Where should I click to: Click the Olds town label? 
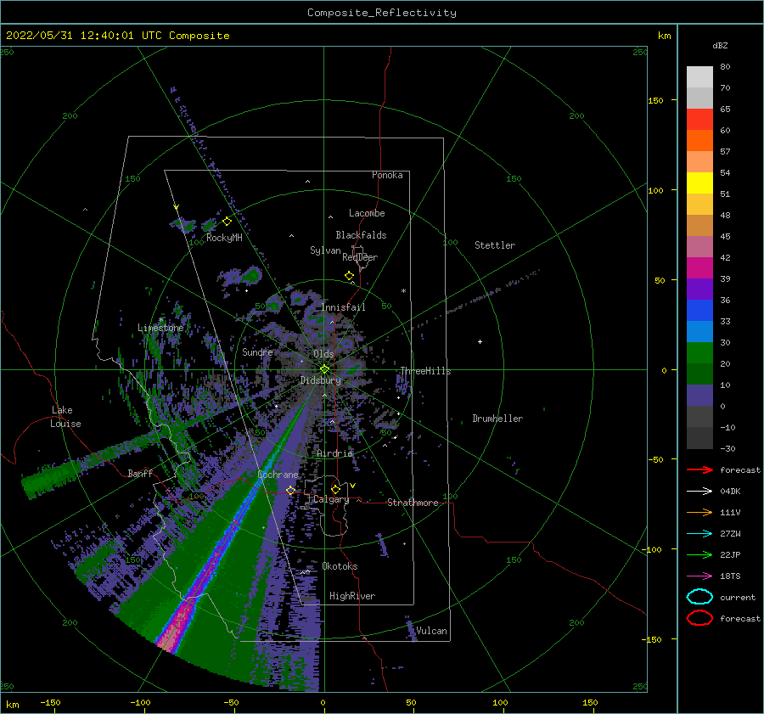(x=323, y=354)
